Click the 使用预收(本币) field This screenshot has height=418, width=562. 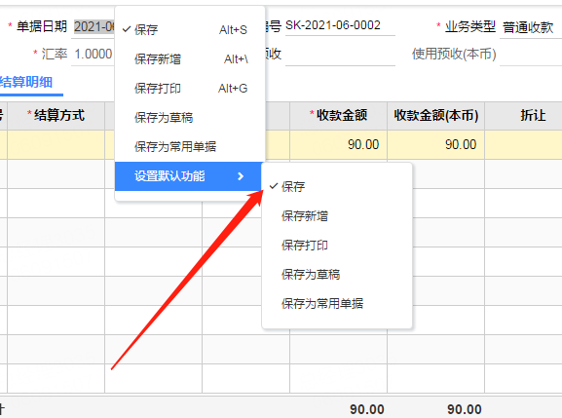[x=531, y=55]
